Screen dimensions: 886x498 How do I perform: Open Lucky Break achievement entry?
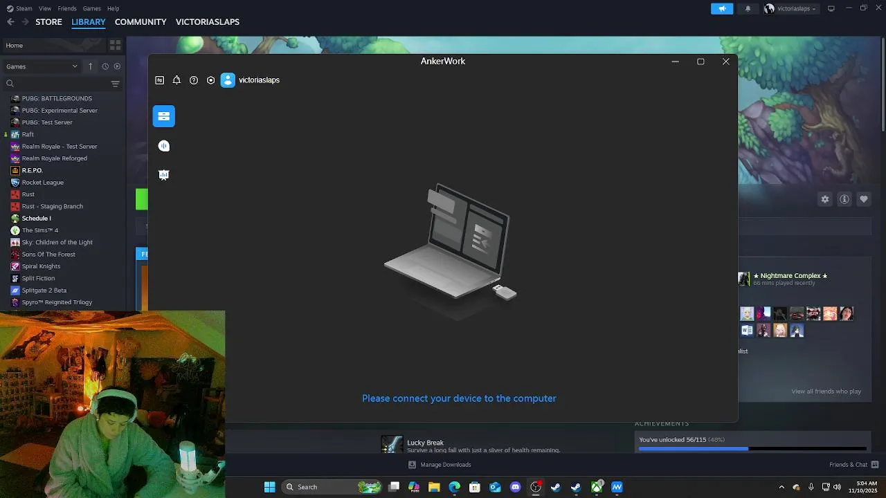[471, 445]
